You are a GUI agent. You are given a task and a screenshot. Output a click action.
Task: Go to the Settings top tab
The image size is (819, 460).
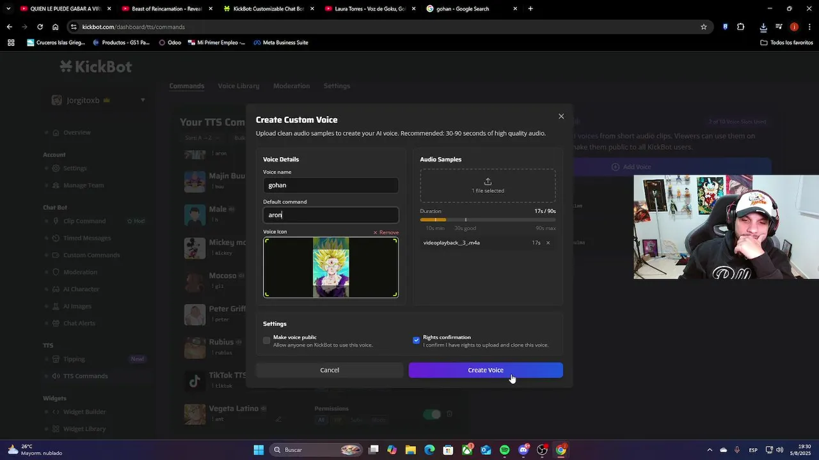click(337, 86)
